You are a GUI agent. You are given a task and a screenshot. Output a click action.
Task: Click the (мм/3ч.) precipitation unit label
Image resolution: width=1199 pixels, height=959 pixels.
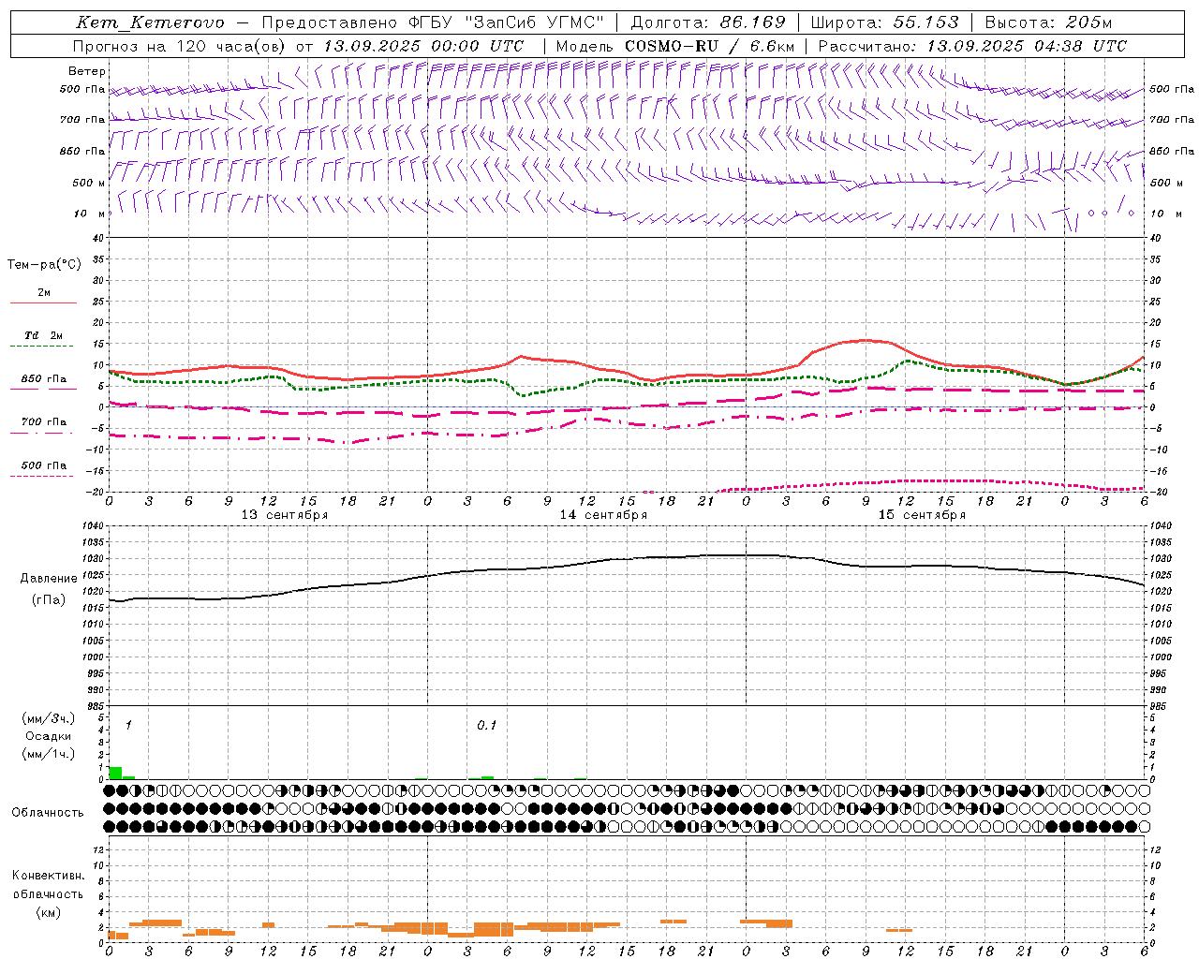click(x=48, y=718)
